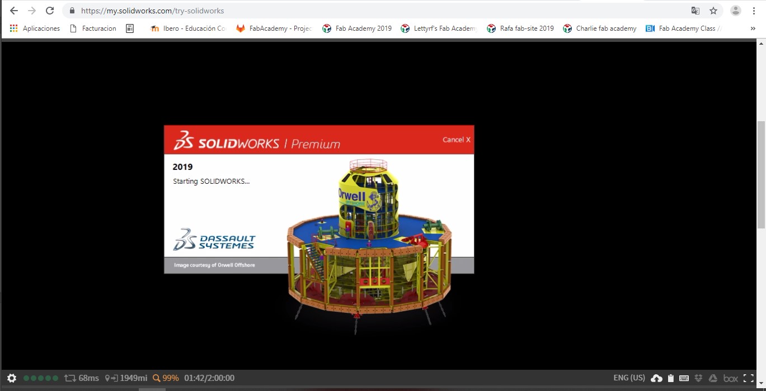Screen dimensions: 766x391
Task: Open the Dropbox storage icon
Action: point(698,378)
